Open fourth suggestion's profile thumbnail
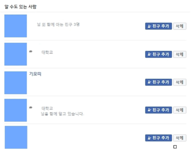 [16, 110]
